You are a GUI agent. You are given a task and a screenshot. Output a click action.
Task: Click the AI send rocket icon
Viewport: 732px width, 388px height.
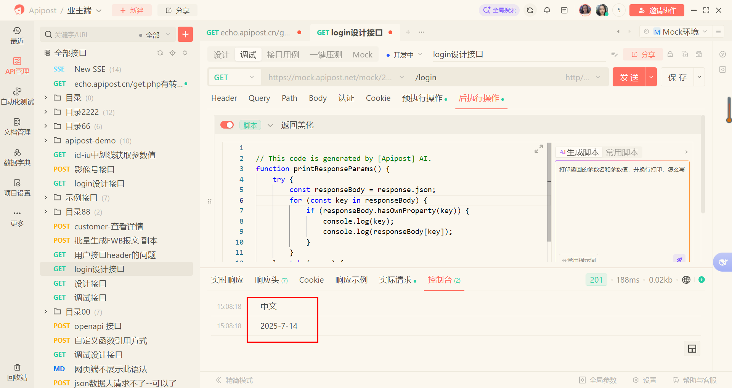[x=679, y=259]
